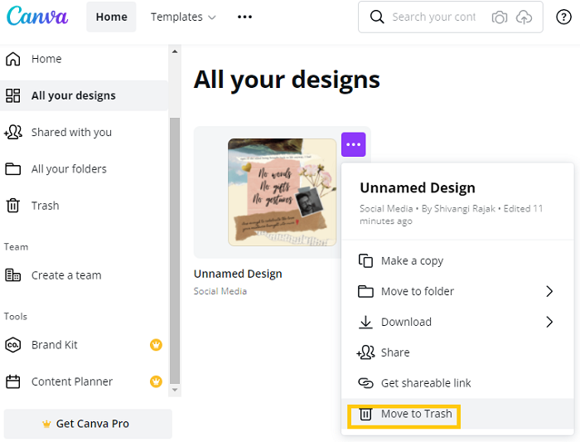Open Content Planner tool
The width and height of the screenshot is (580, 442).
coord(71,381)
